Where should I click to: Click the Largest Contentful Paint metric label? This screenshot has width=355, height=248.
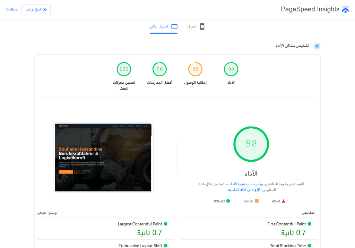(x=140, y=224)
